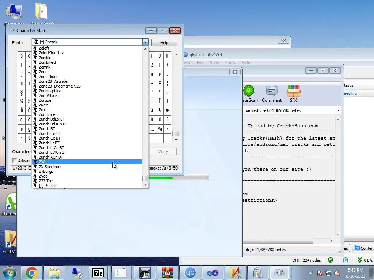This screenshot has height=280, width=374.
Task: Open Windows Explorer from the taskbar
Action: (54, 273)
